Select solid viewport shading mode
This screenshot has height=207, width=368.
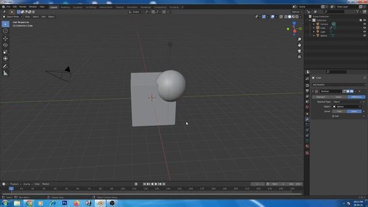coord(290,17)
